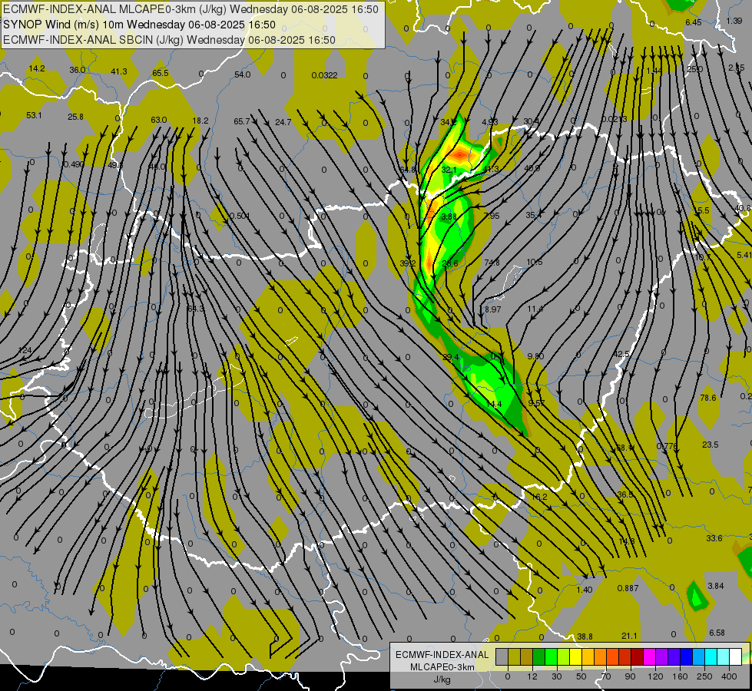Click the map value 124
This screenshot has height=691, width=752.
25,350
